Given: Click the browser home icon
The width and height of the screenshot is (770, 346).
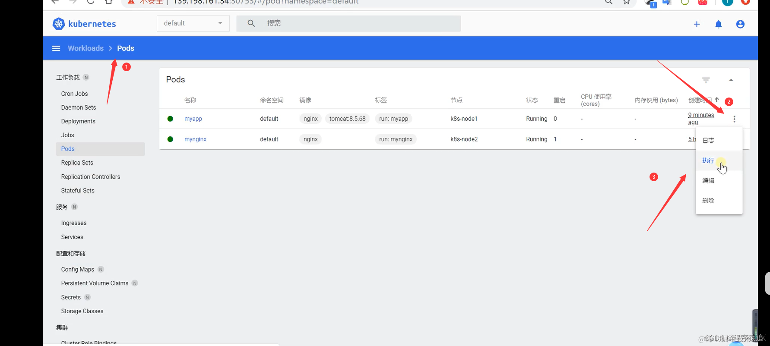Looking at the screenshot, I should 109,2.
